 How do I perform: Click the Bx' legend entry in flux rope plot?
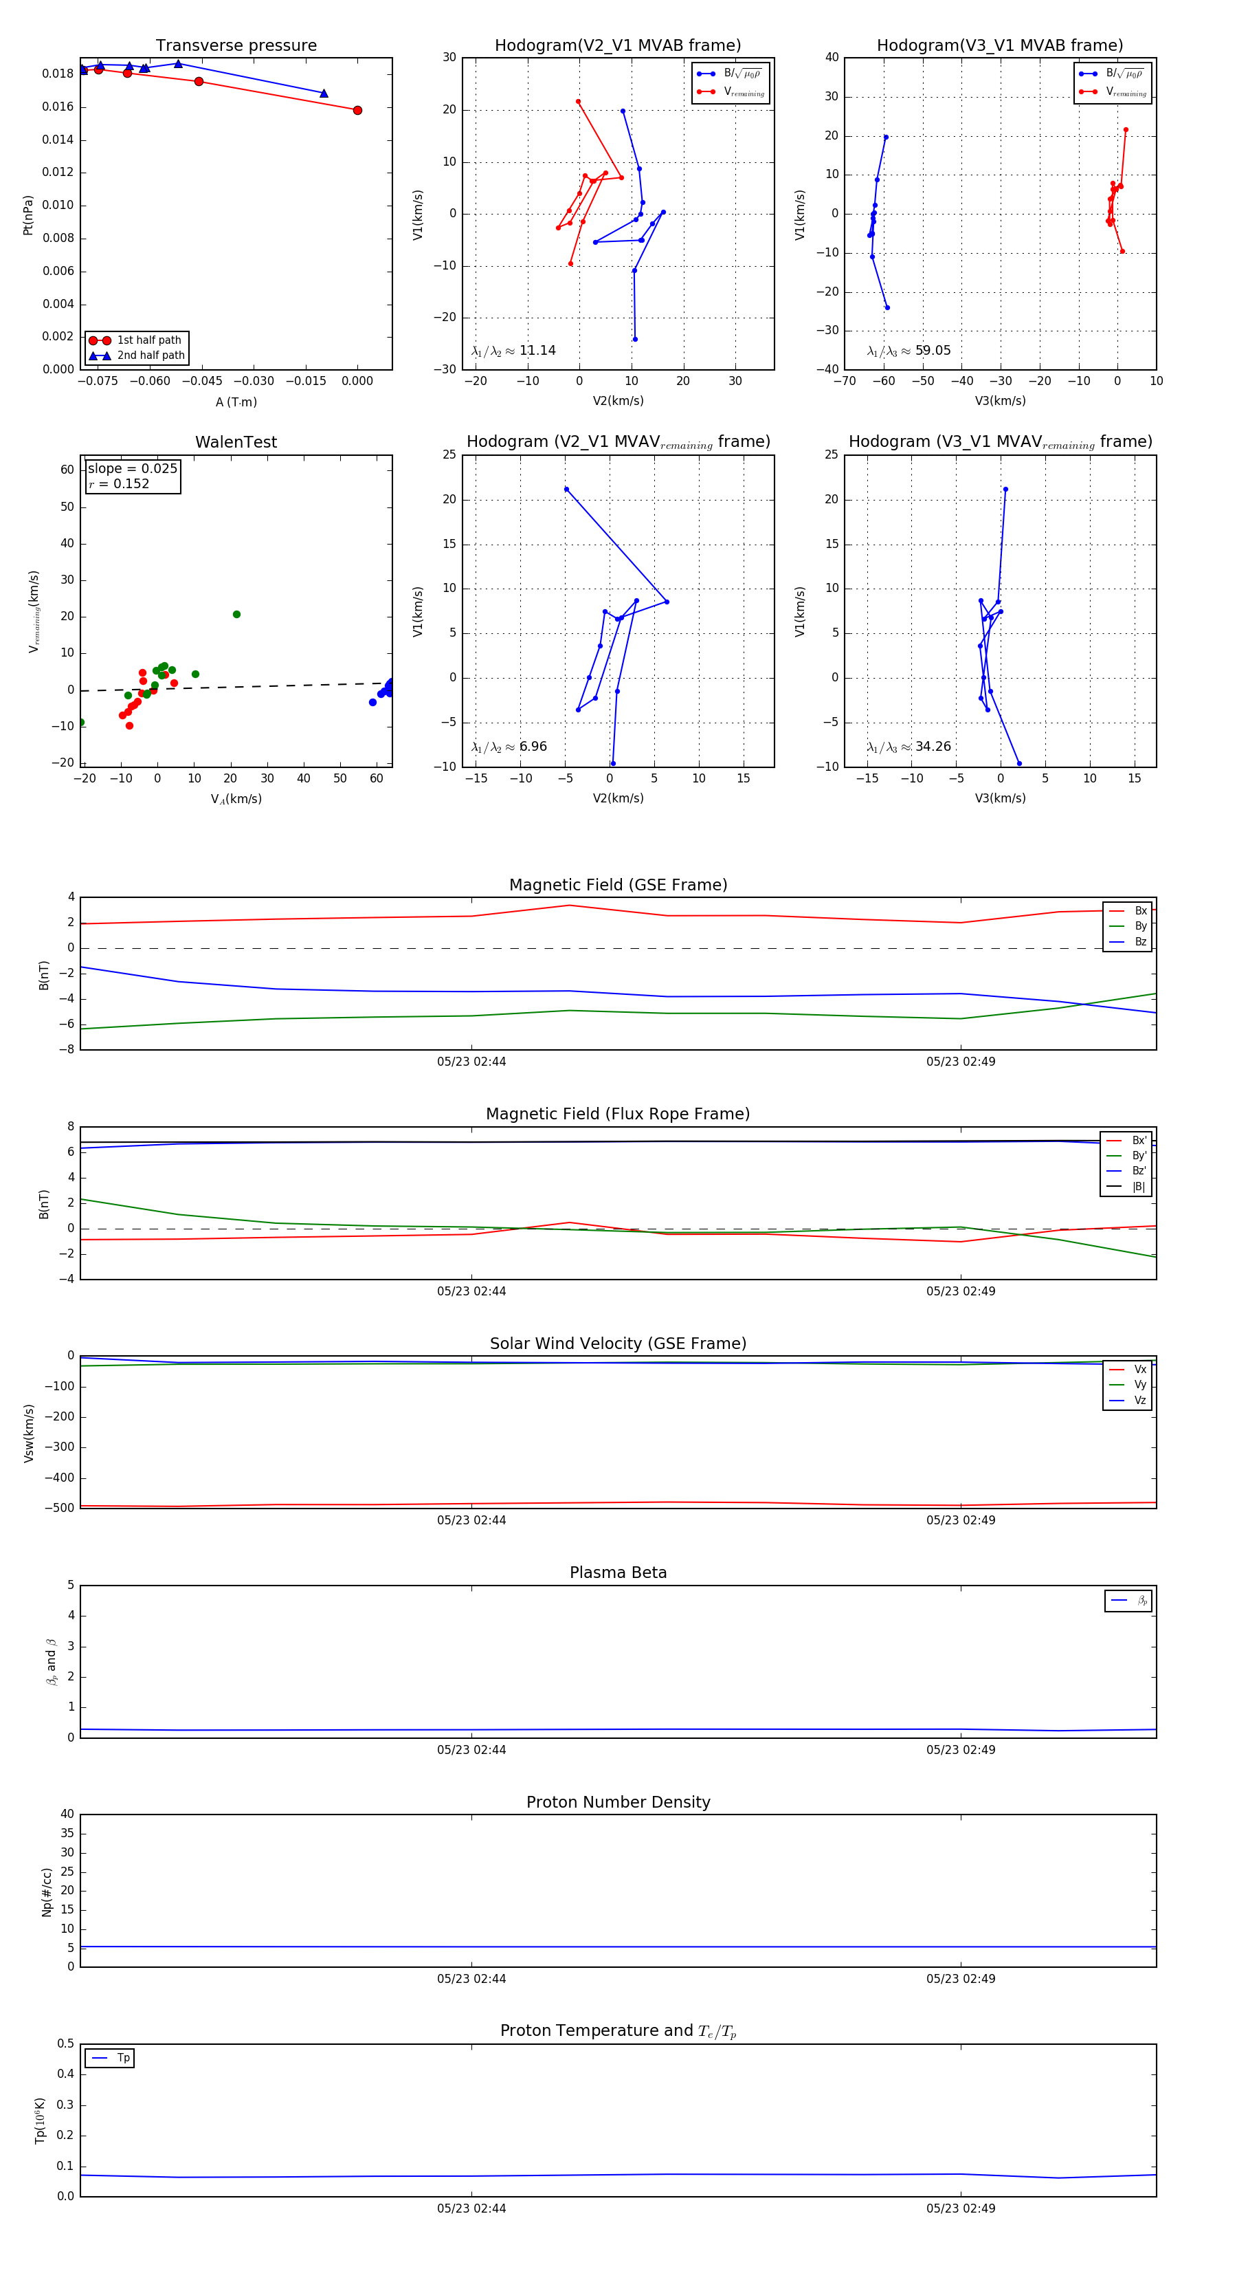(1127, 1140)
